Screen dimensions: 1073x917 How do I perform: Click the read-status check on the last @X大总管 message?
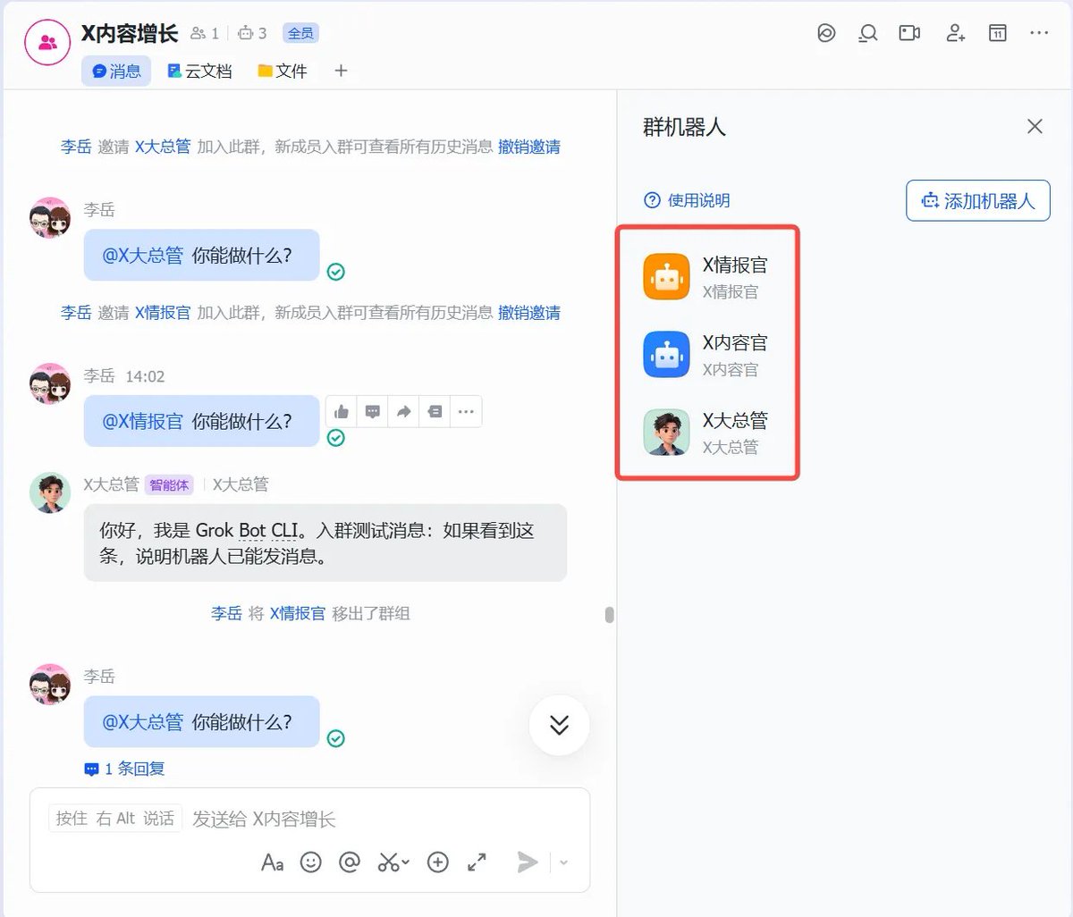[x=336, y=738]
